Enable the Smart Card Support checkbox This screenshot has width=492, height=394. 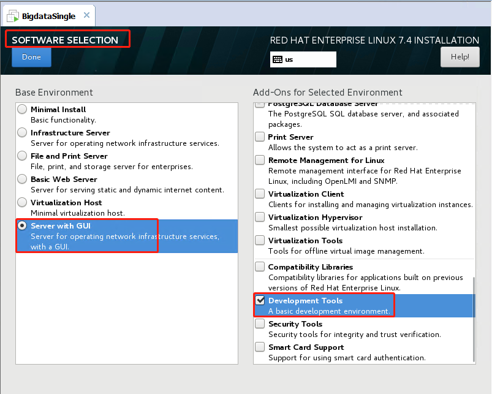pyautogui.click(x=260, y=347)
